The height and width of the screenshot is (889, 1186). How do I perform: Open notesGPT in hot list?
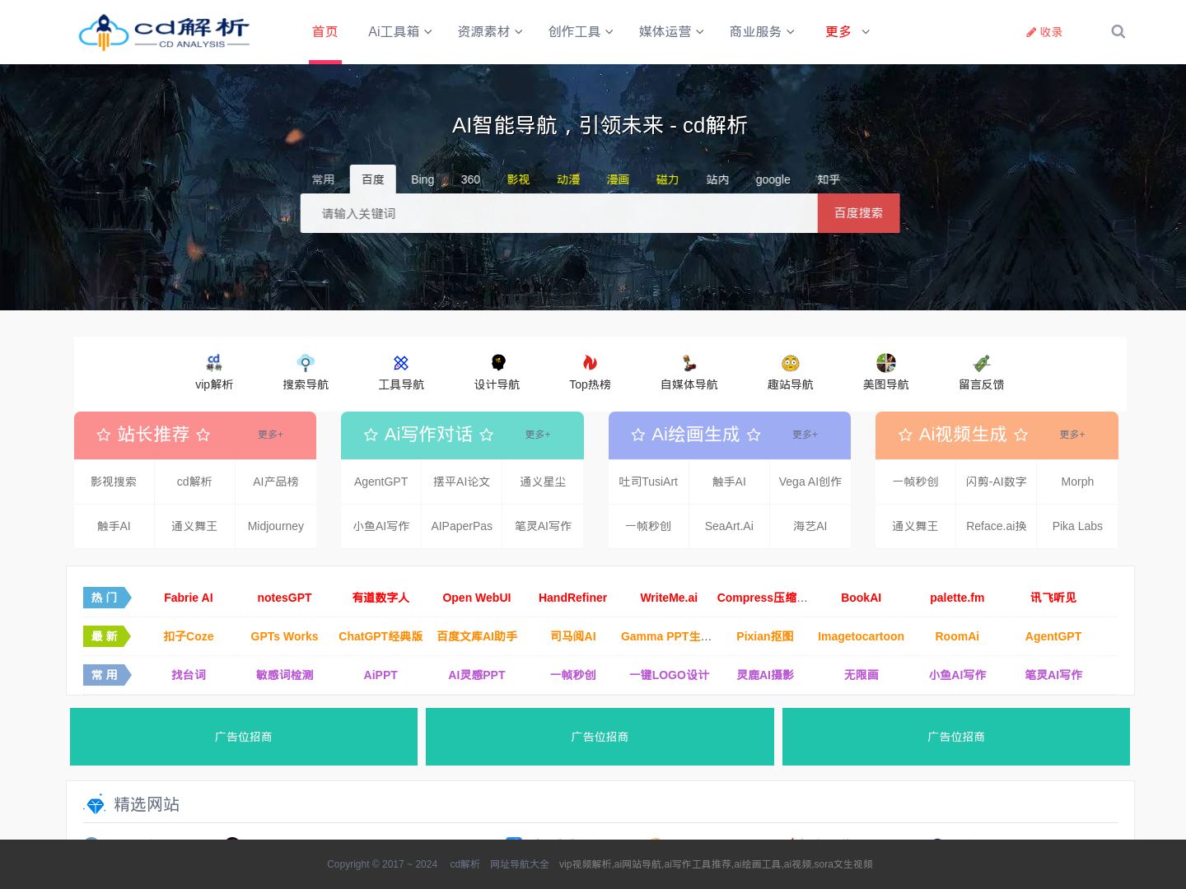coord(284,598)
